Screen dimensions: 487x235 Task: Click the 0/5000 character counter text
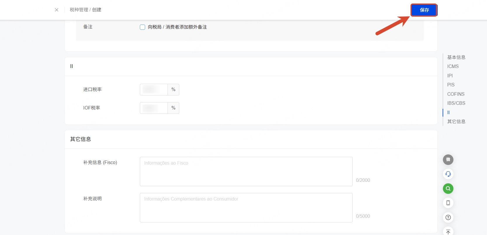pos(363,216)
